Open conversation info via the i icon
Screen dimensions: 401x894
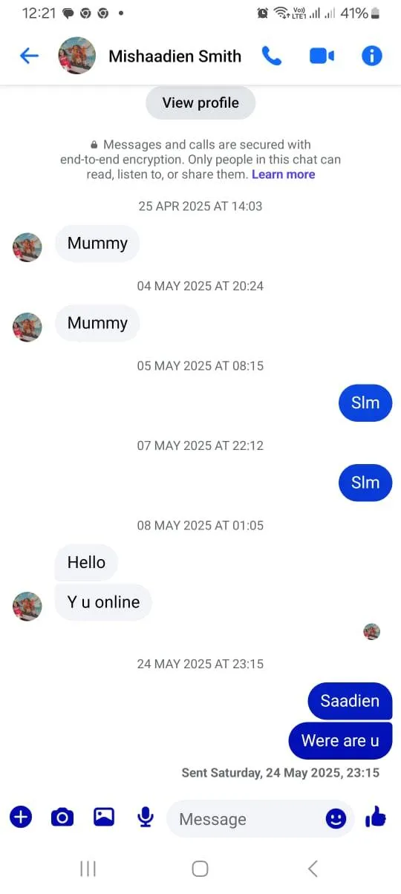pyautogui.click(x=371, y=56)
